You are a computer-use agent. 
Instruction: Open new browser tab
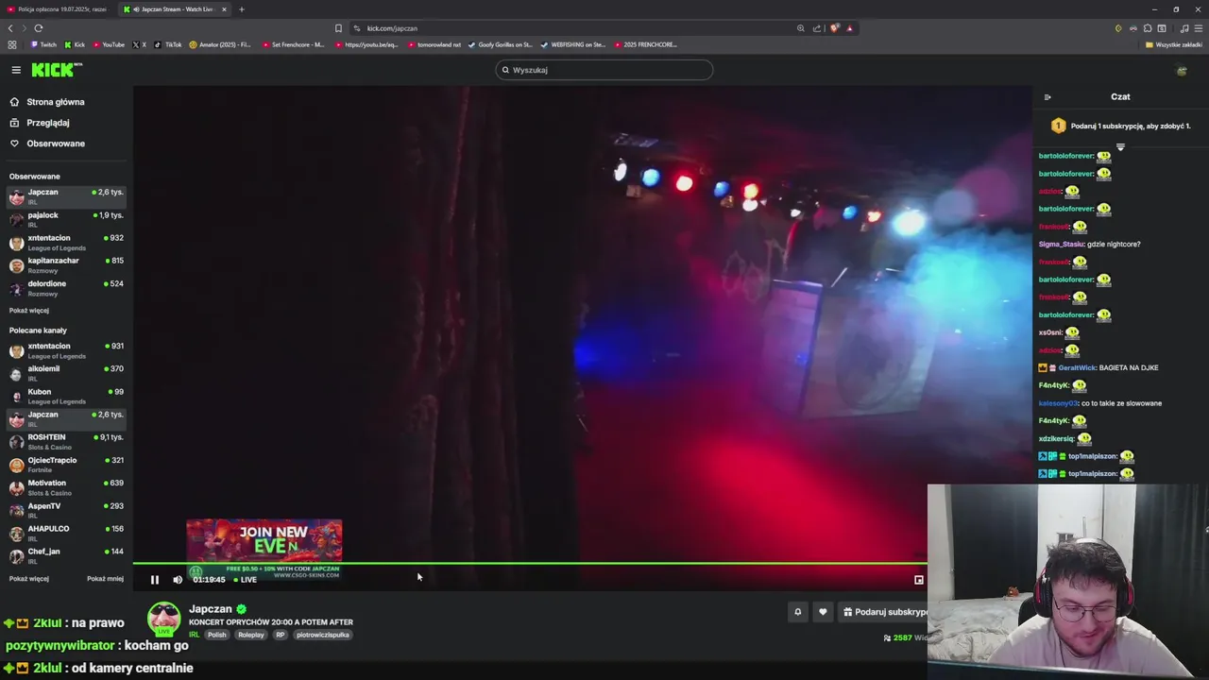tap(241, 9)
